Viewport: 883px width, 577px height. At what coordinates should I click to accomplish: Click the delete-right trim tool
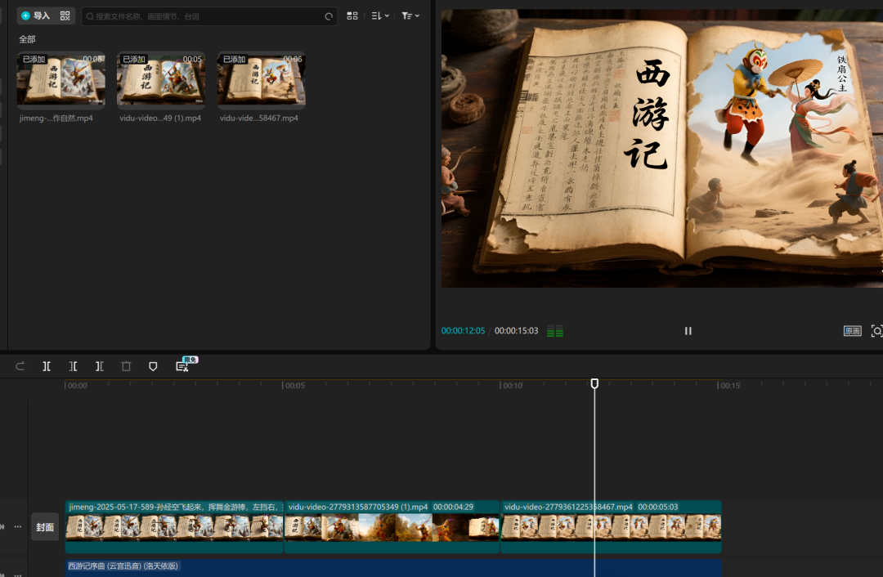coord(99,366)
